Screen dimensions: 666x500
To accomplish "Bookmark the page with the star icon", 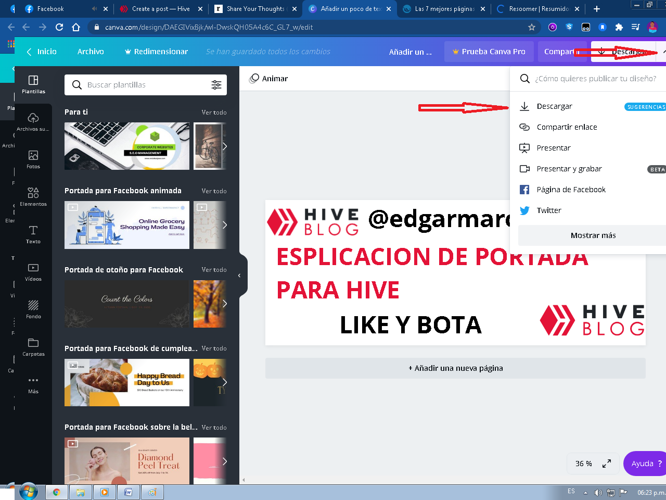I will point(532,27).
